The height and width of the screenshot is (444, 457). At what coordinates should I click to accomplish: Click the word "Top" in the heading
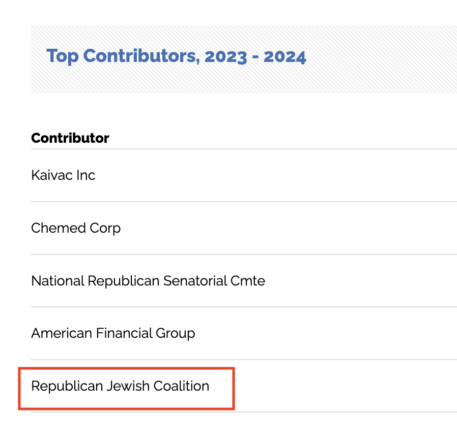pyautogui.click(x=63, y=56)
